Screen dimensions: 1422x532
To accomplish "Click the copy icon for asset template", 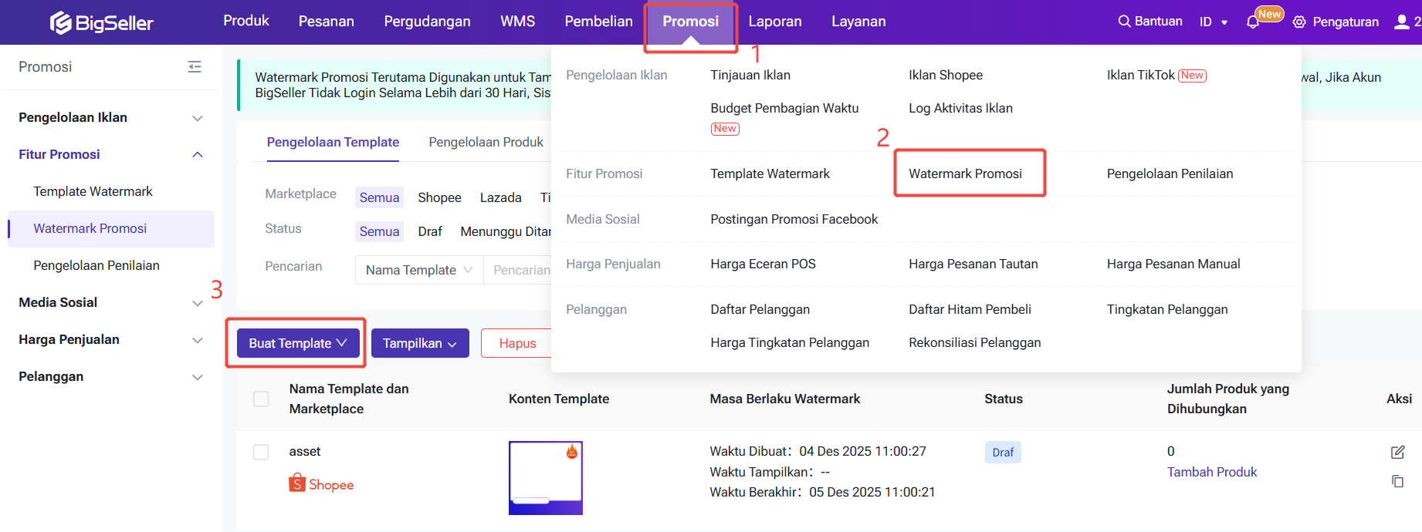I will point(1397,482).
